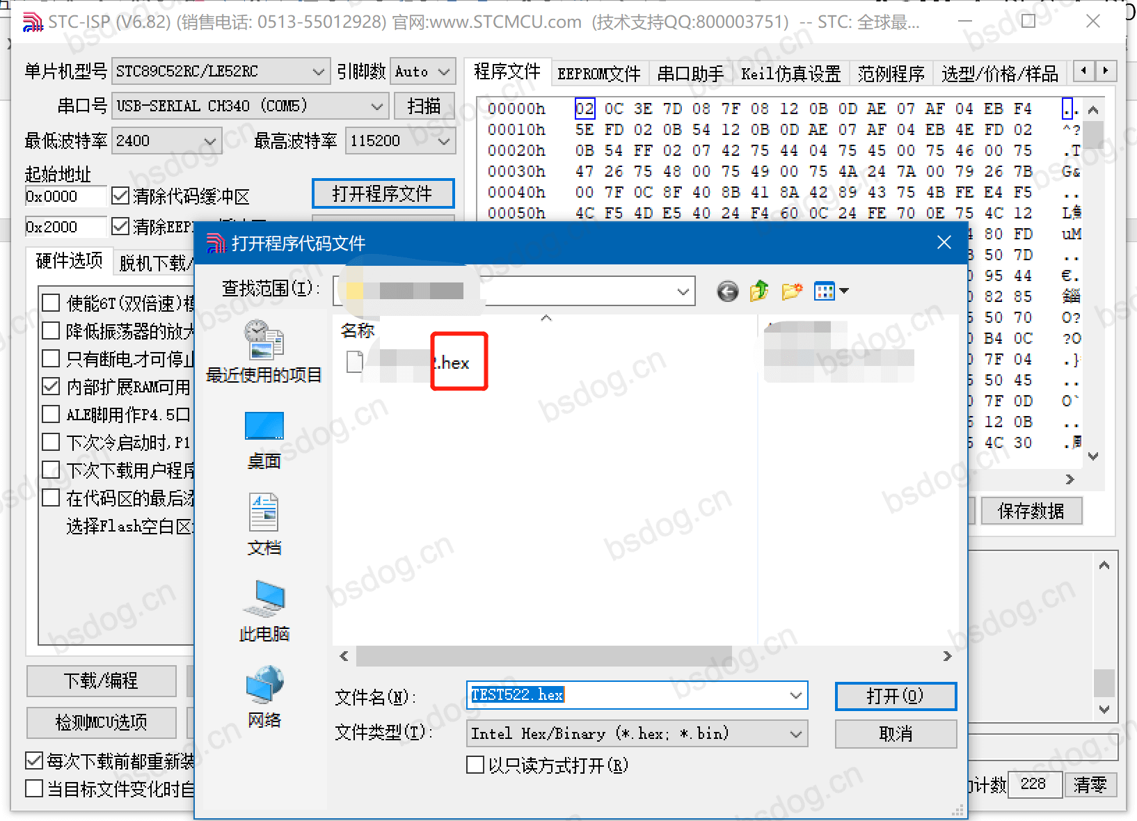Open the view menu icon in file dialog

[831, 291]
